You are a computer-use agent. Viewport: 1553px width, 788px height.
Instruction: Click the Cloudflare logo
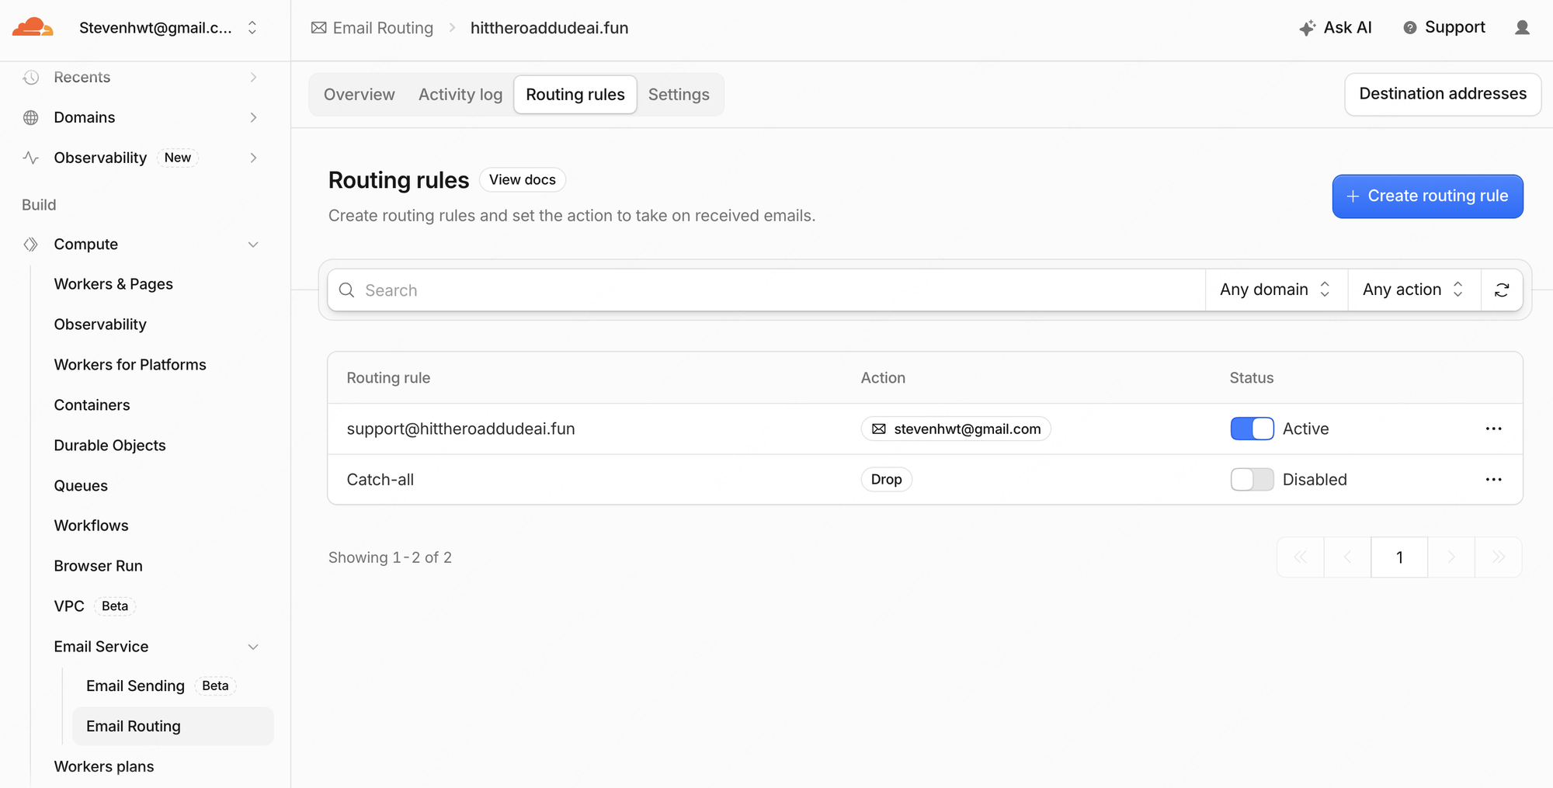coord(33,27)
